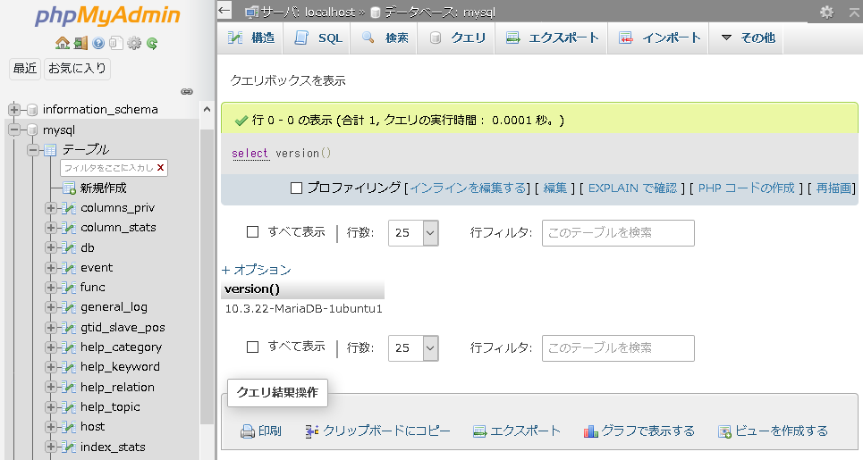
Task: Click the lower 行フィルタ search field
Action: 618,348
